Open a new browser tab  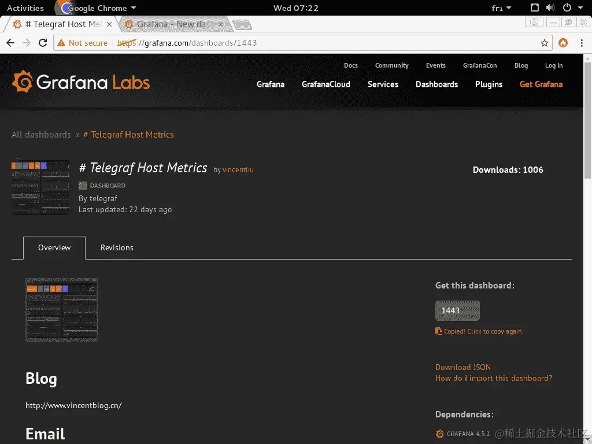pyautogui.click(x=242, y=25)
